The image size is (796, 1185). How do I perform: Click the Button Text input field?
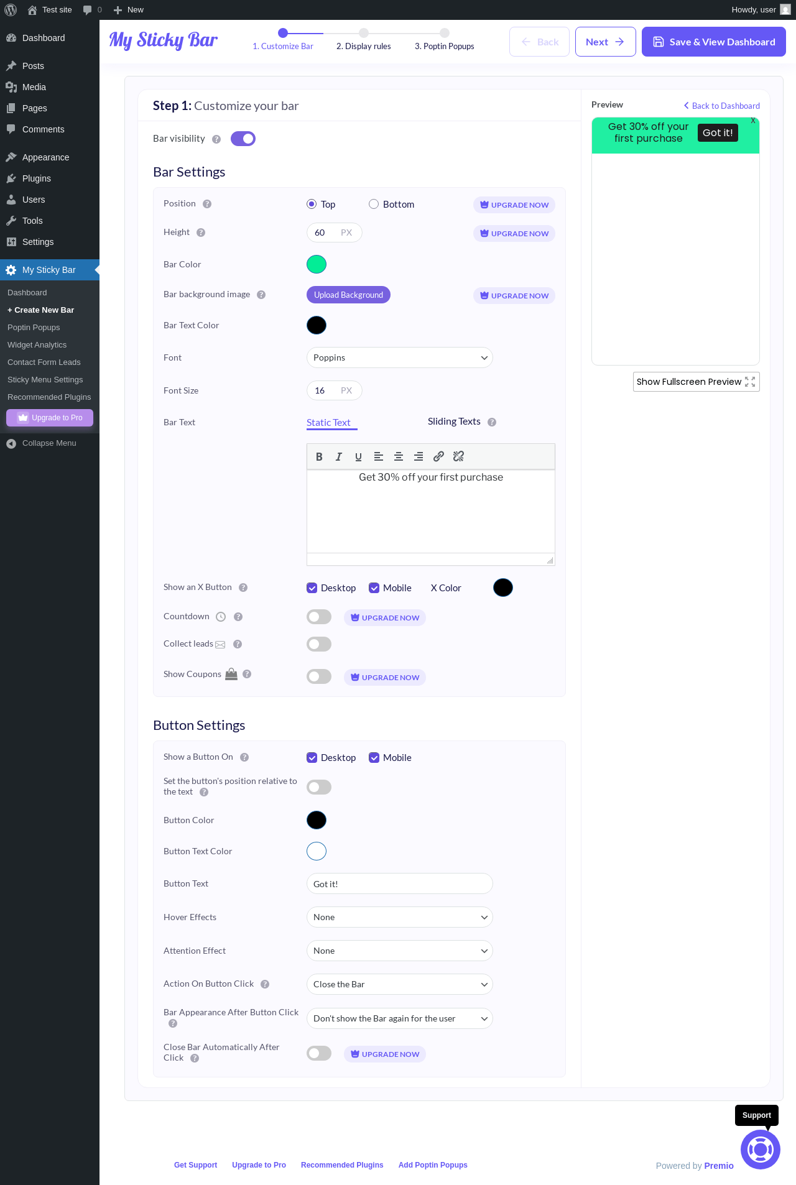400,883
